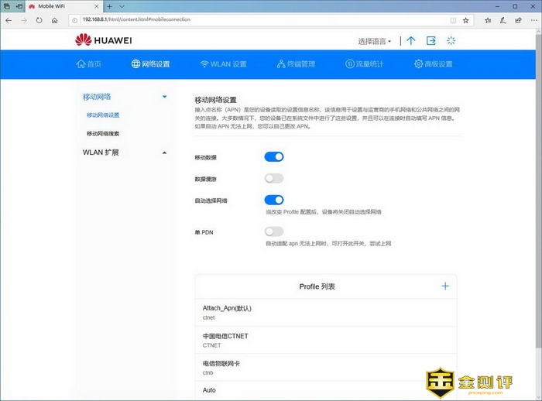Open 移动网络搜索 in the sidebar

point(103,133)
